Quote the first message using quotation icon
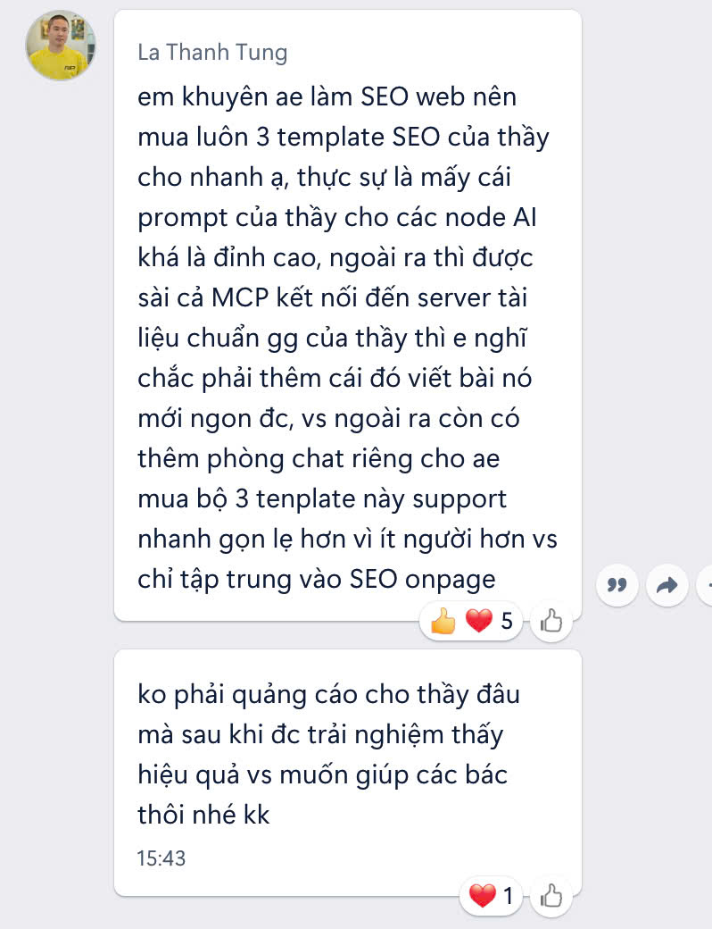Image resolution: width=712 pixels, height=929 pixels. [617, 585]
